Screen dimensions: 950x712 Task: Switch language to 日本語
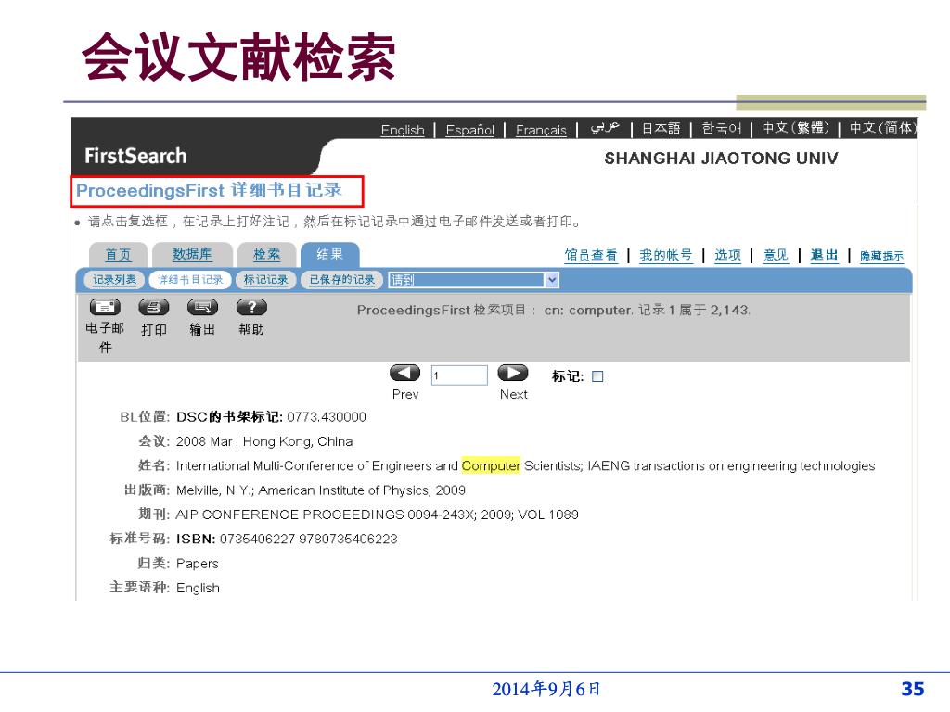(x=661, y=129)
